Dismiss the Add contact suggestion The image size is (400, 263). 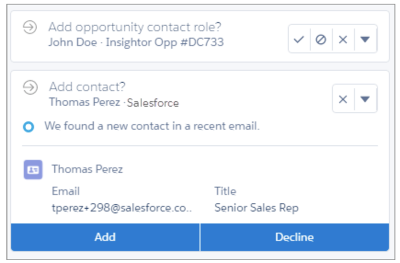pos(343,99)
